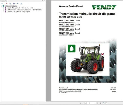This screenshot has height=105, width=123.
Task: Increase bookmark text size (A+)
Action: (x=18, y=4)
